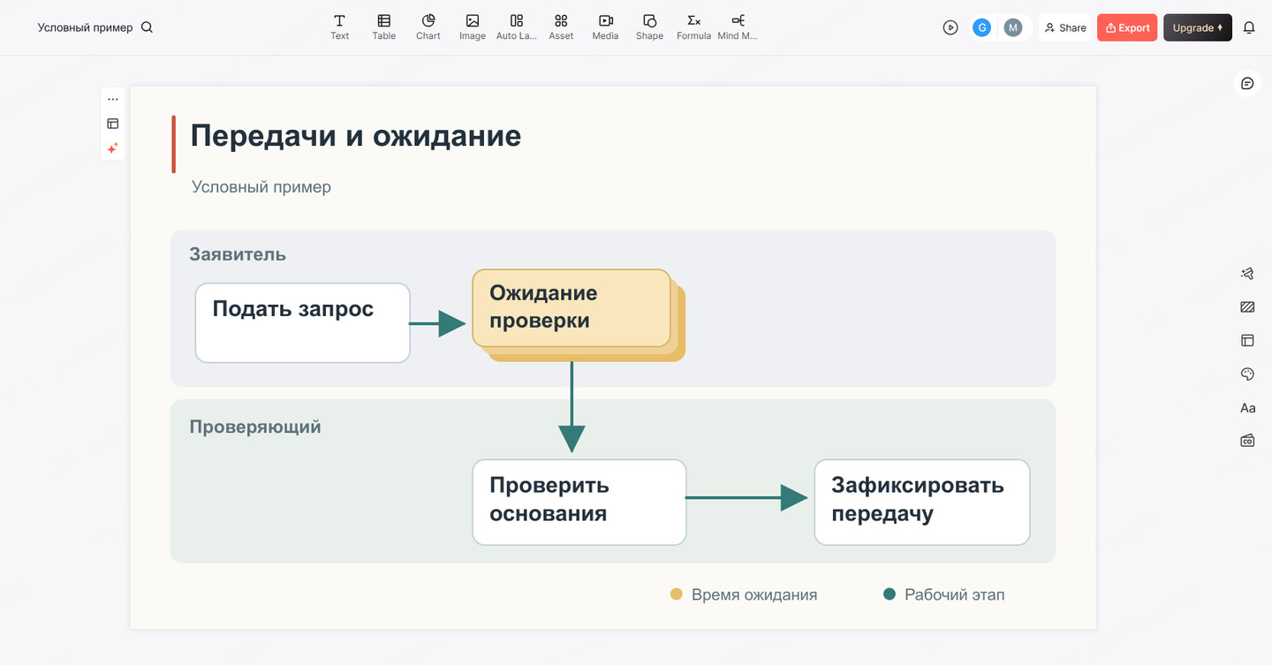Select the 'Проверить основания' box
This screenshot has width=1272, height=665.
pos(579,502)
